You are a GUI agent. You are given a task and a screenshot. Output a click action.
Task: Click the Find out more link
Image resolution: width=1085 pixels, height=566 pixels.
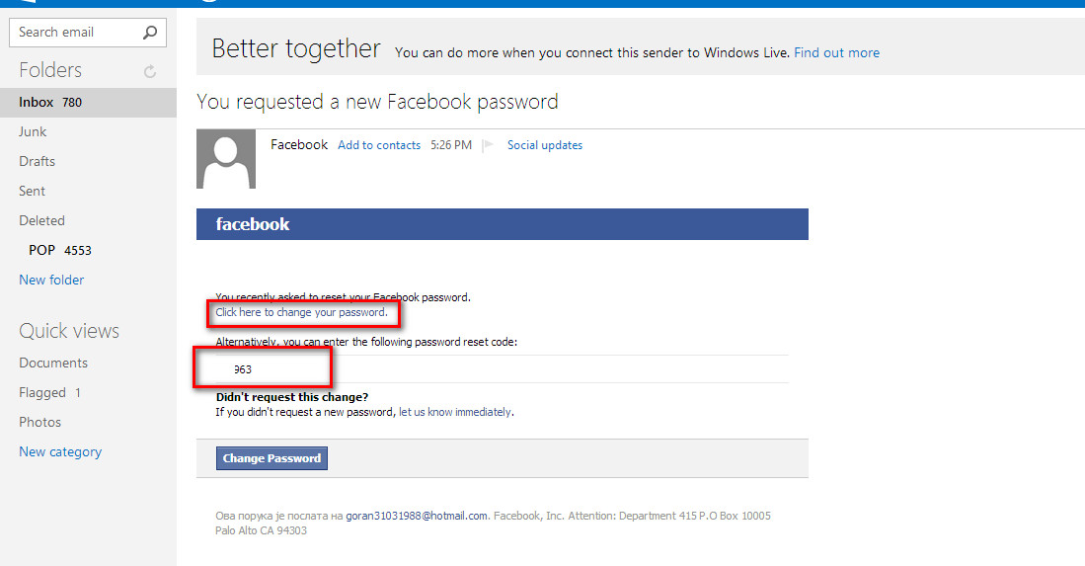[x=836, y=52]
